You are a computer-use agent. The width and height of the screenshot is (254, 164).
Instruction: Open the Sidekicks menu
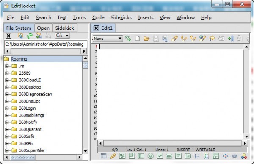[x=121, y=17]
